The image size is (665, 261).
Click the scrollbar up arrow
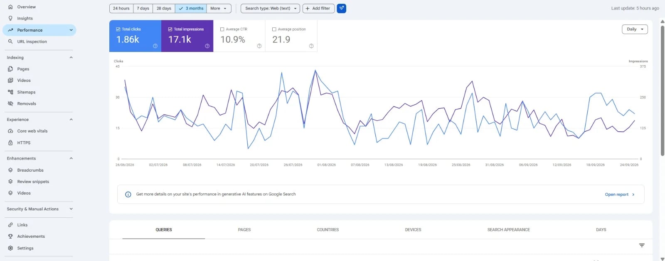tap(663, 22)
